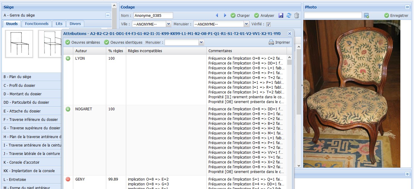Click the 'I=1 => R=1' implication comment
This screenshot has height=189, width=414.
click(x=246, y=87)
